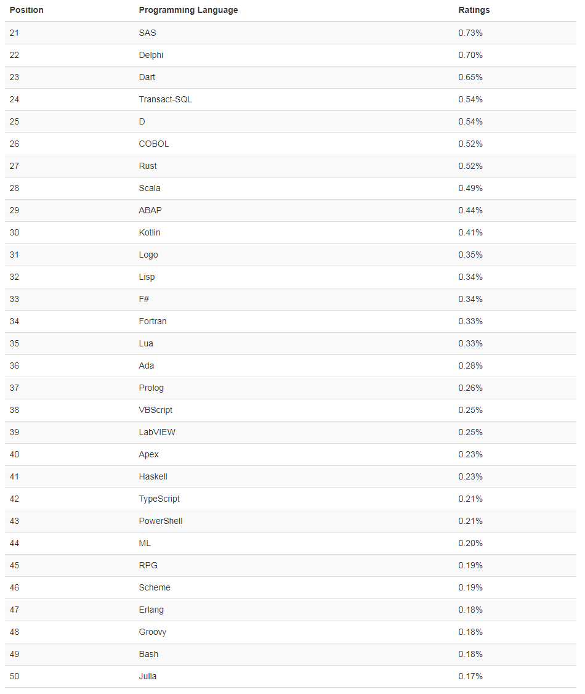
Task: Click the Position column header
Action: [x=26, y=10]
